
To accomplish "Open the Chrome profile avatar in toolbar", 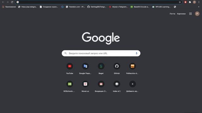I will 194,2.
